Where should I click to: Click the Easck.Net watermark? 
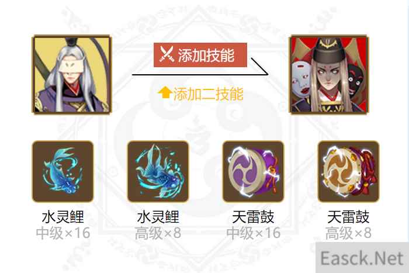[362, 258]
